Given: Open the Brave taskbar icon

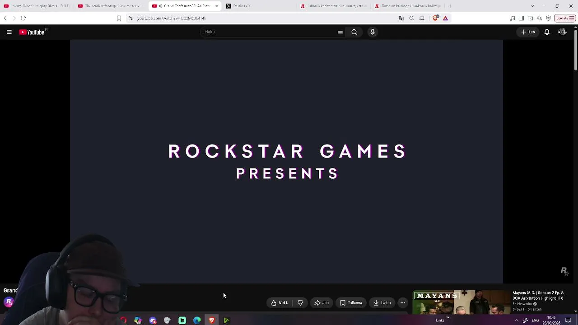Looking at the screenshot, I should point(212,320).
